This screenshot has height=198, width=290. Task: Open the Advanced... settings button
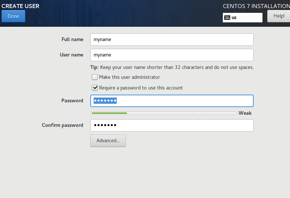108,141
